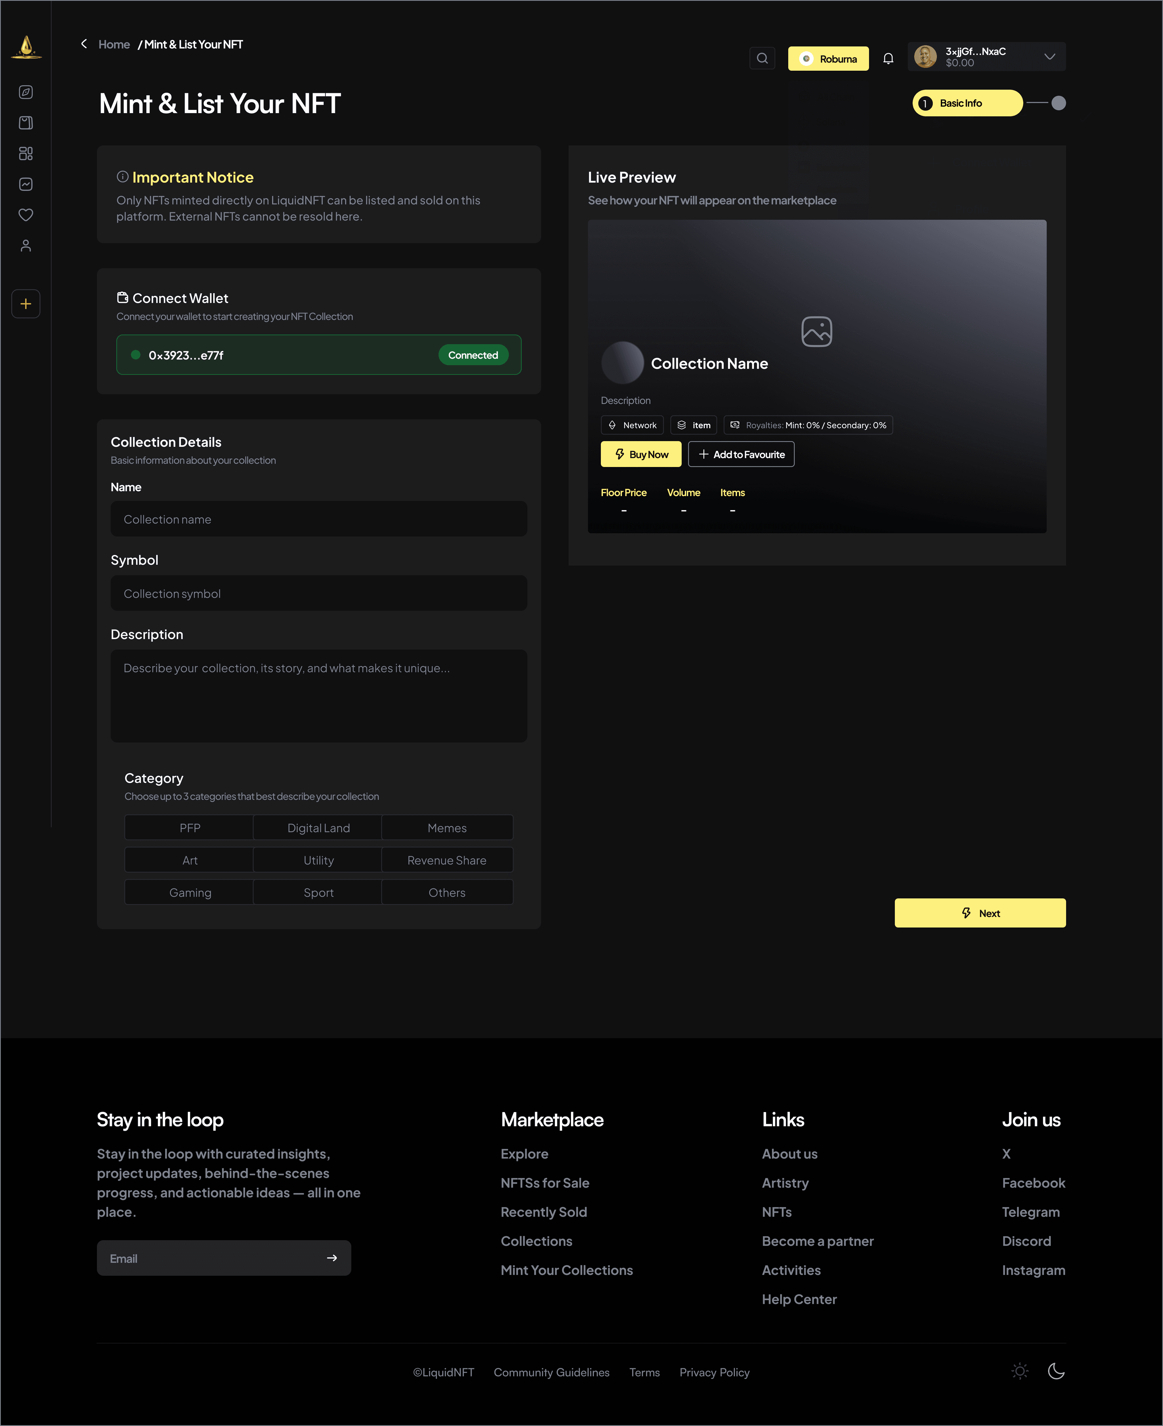Go to Home breadcrumb link
Viewport: 1163px width, 1426px height.
click(114, 44)
